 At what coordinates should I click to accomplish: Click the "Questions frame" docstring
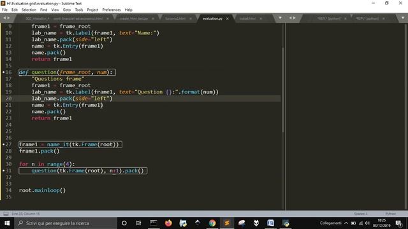click(58, 79)
